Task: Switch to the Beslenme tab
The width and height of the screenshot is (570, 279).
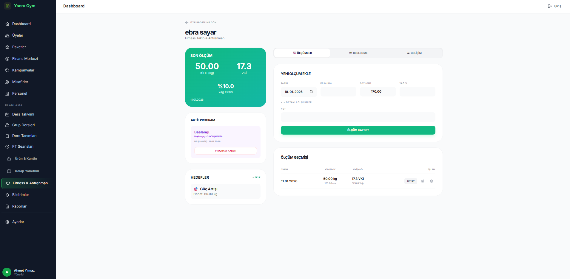Action: click(x=358, y=53)
